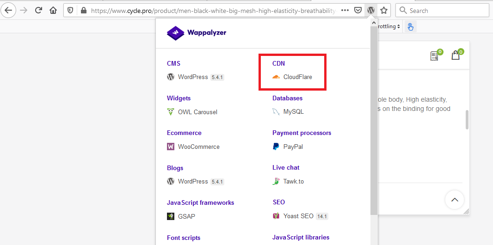Select the MySQL technology name
493x245 pixels.
(x=293, y=112)
